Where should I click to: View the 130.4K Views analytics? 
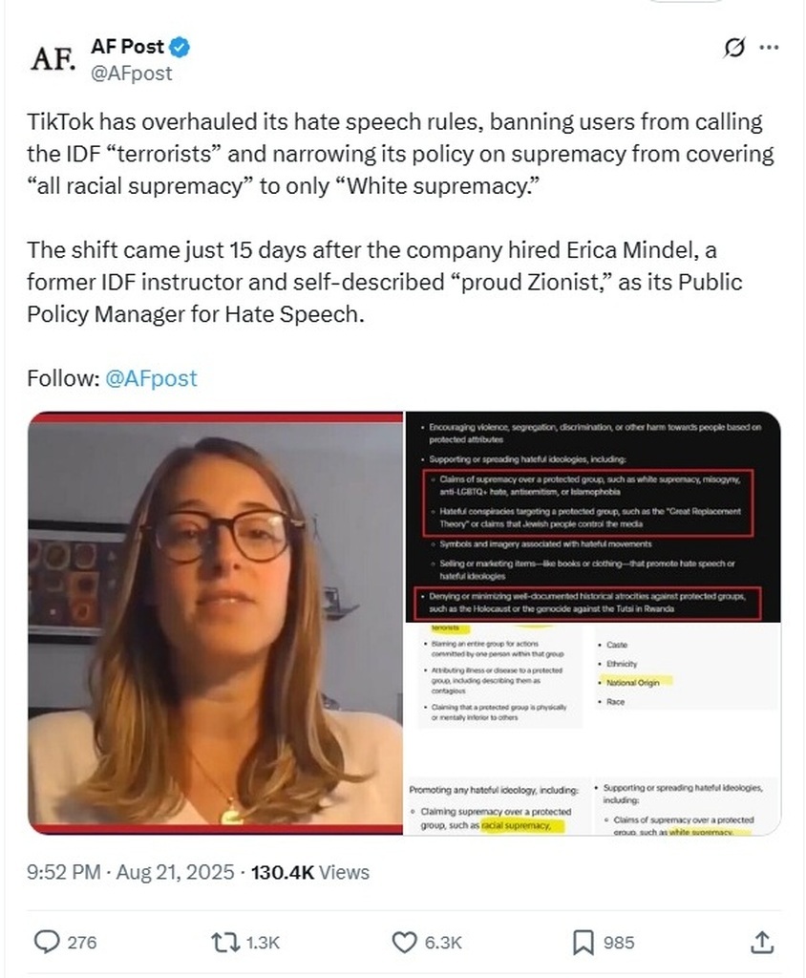310,872
